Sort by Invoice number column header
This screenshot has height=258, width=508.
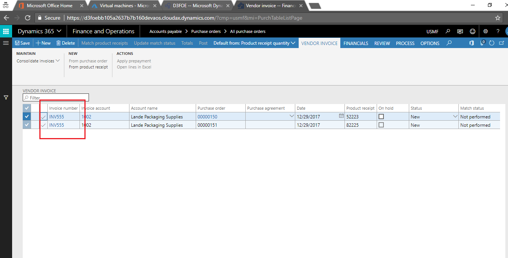63,108
